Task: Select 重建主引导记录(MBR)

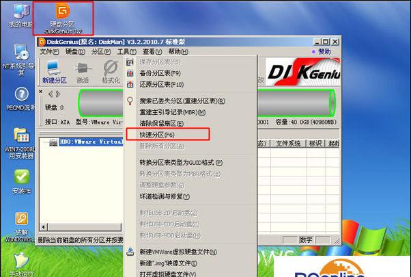Action: coord(191,112)
